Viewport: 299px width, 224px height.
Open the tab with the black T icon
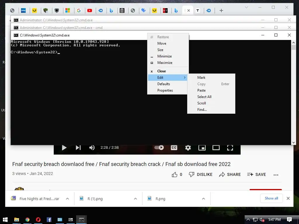tap(198, 10)
